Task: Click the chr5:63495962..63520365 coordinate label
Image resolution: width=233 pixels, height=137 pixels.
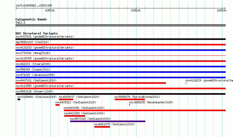Action: [x=34, y=6]
